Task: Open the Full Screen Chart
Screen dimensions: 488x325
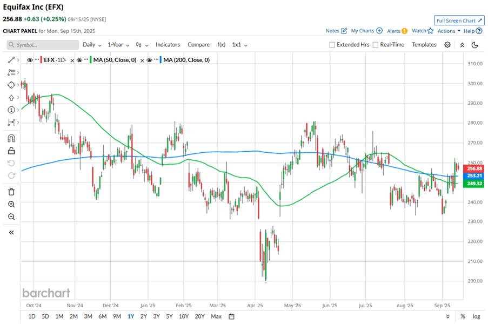Action: [x=459, y=21]
